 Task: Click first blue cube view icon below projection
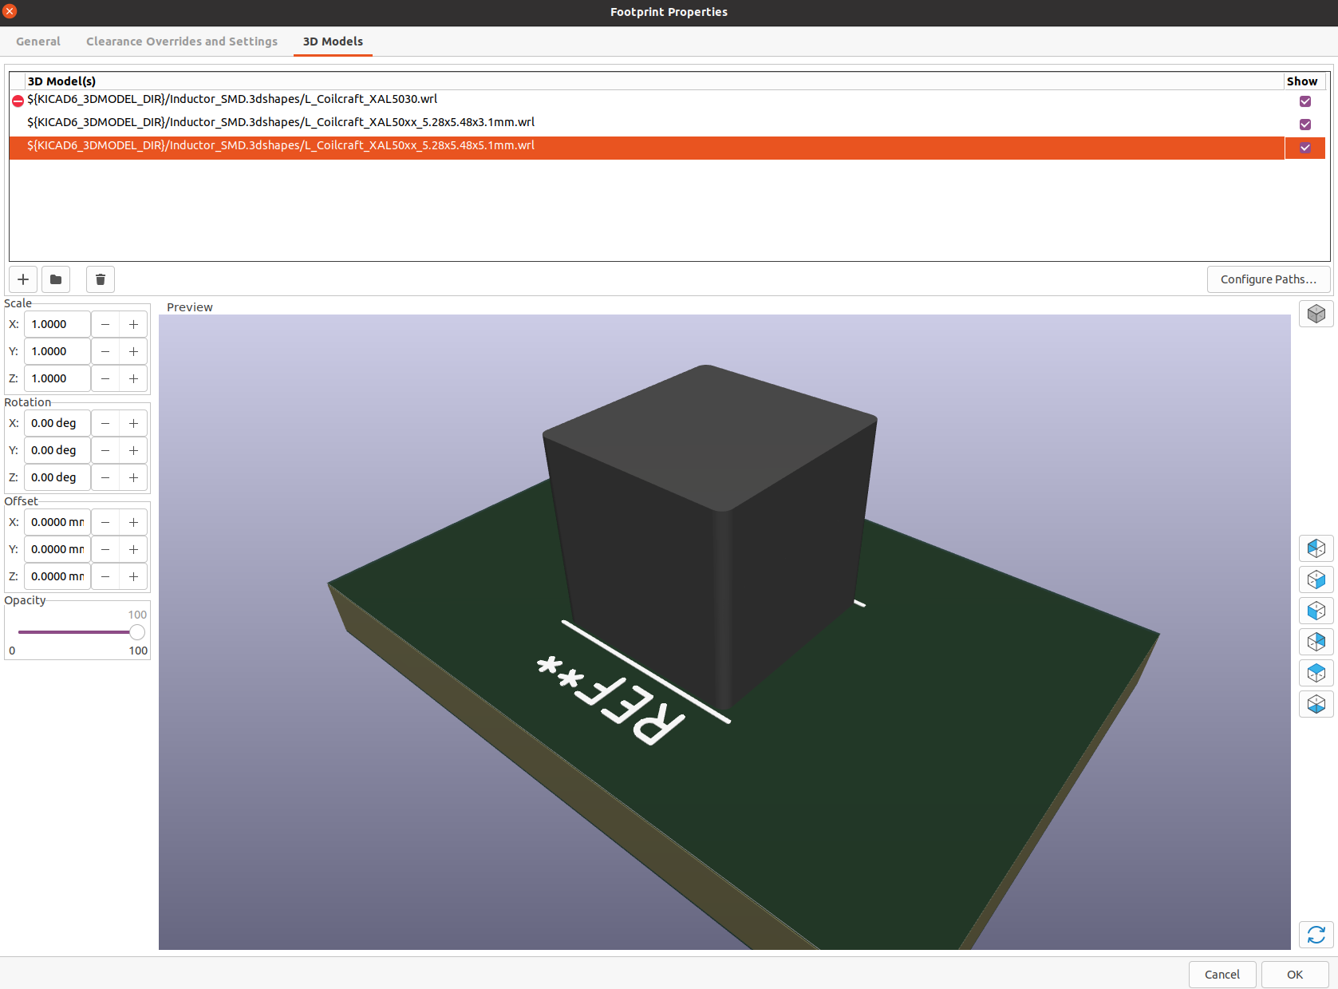pos(1316,548)
